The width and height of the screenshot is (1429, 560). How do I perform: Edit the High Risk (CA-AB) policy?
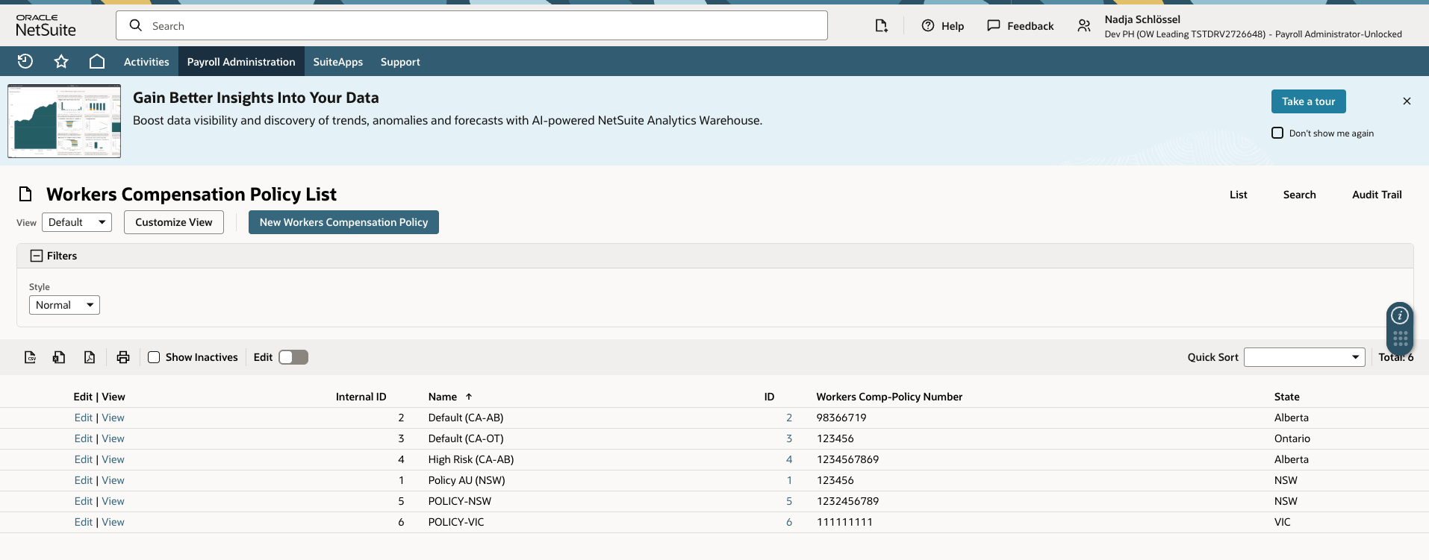[x=84, y=459]
